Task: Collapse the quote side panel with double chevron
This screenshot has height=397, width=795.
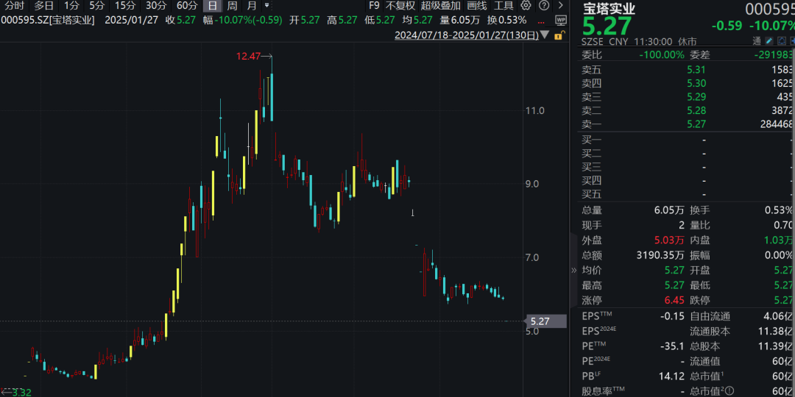Action: [574, 271]
